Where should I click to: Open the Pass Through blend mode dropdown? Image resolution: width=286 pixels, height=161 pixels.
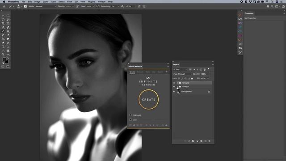click(182, 74)
